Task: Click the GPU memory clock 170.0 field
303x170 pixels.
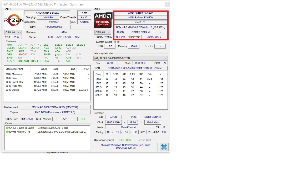Action: coord(134,46)
